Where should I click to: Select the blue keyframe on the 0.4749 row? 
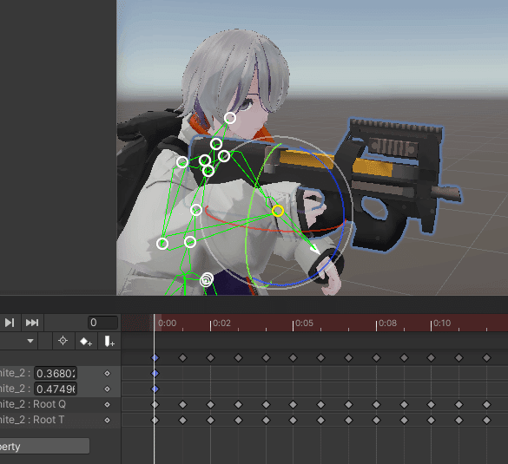[155, 389]
